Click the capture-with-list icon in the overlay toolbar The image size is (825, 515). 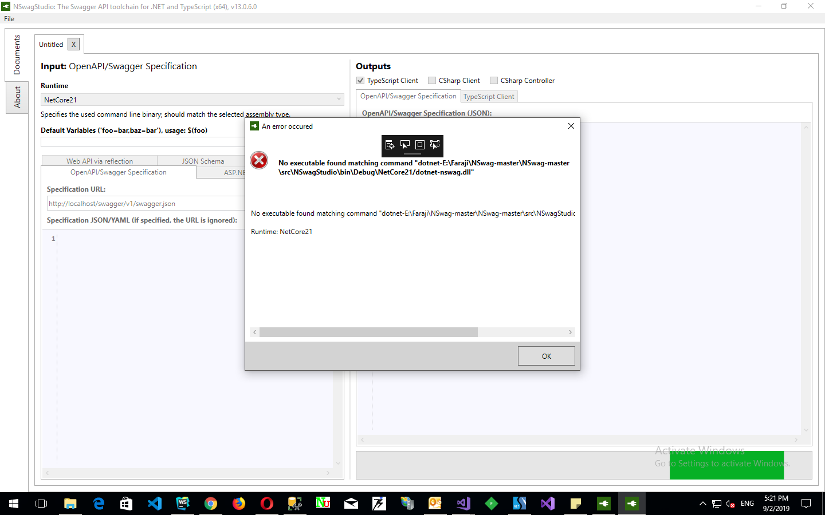tap(390, 146)
